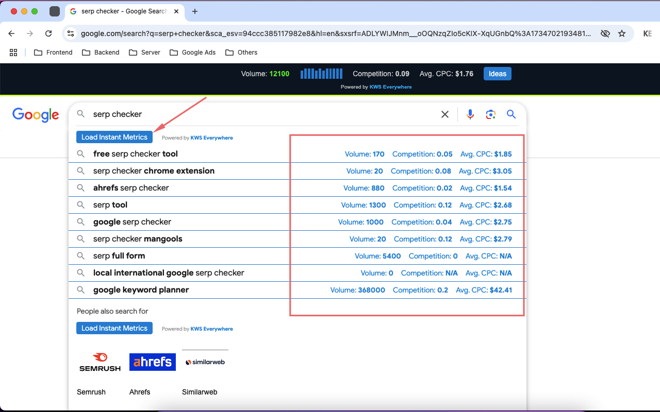The image size is (660, 412).
Task: Click the volume trend bar chart
Action: (x=321, y=74)
